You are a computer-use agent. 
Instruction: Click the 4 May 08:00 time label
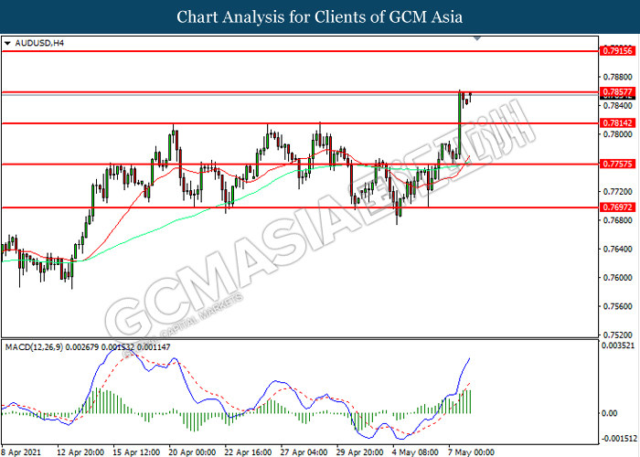coord(415,452)
